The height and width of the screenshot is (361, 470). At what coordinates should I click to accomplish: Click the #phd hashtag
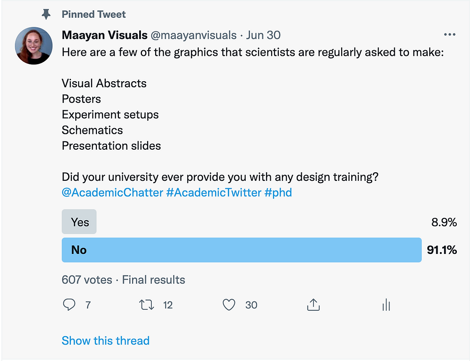point(278,192)
